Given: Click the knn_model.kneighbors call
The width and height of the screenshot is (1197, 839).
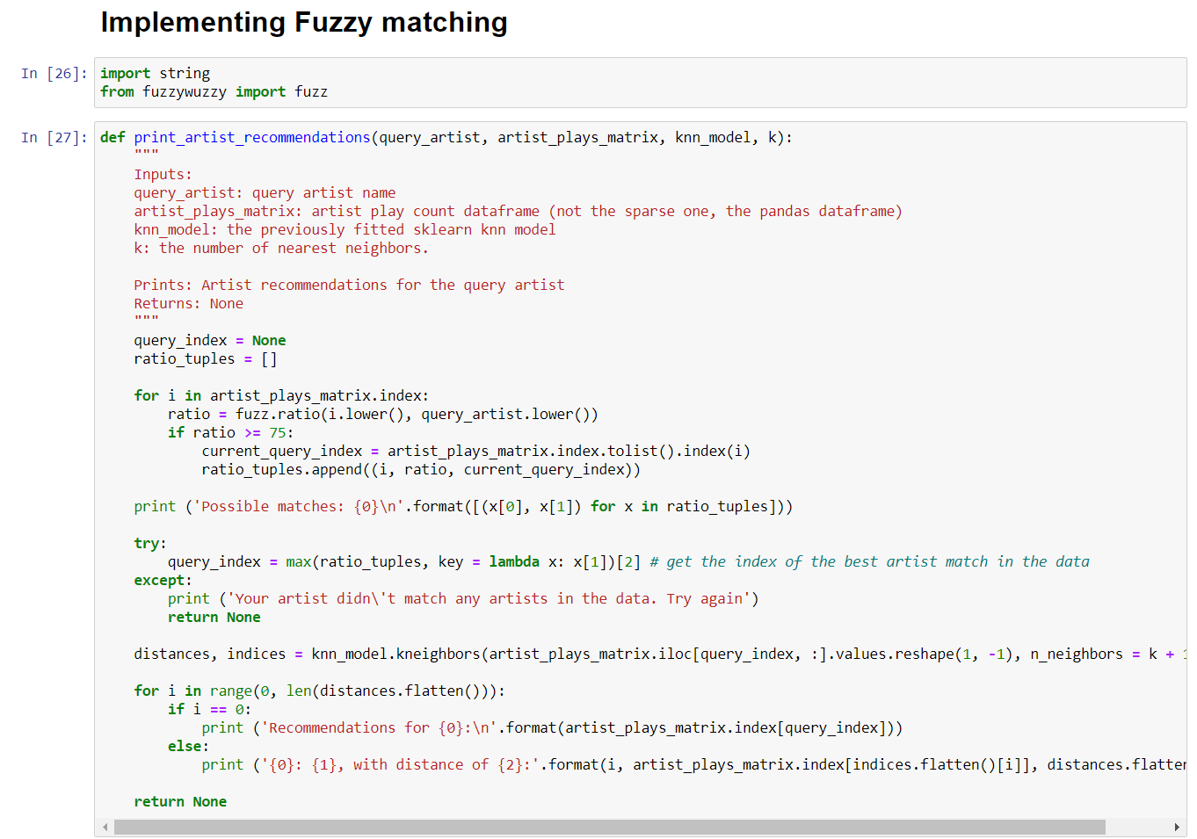Looking at the screenshot, I should tap(395, 655).
